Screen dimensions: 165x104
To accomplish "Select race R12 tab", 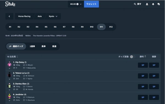I will [x=111, y=27].
